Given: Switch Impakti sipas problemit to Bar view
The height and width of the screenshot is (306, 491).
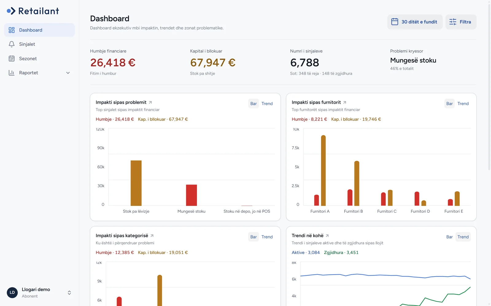Looking at the screenshot, I should tap(253, 104).
